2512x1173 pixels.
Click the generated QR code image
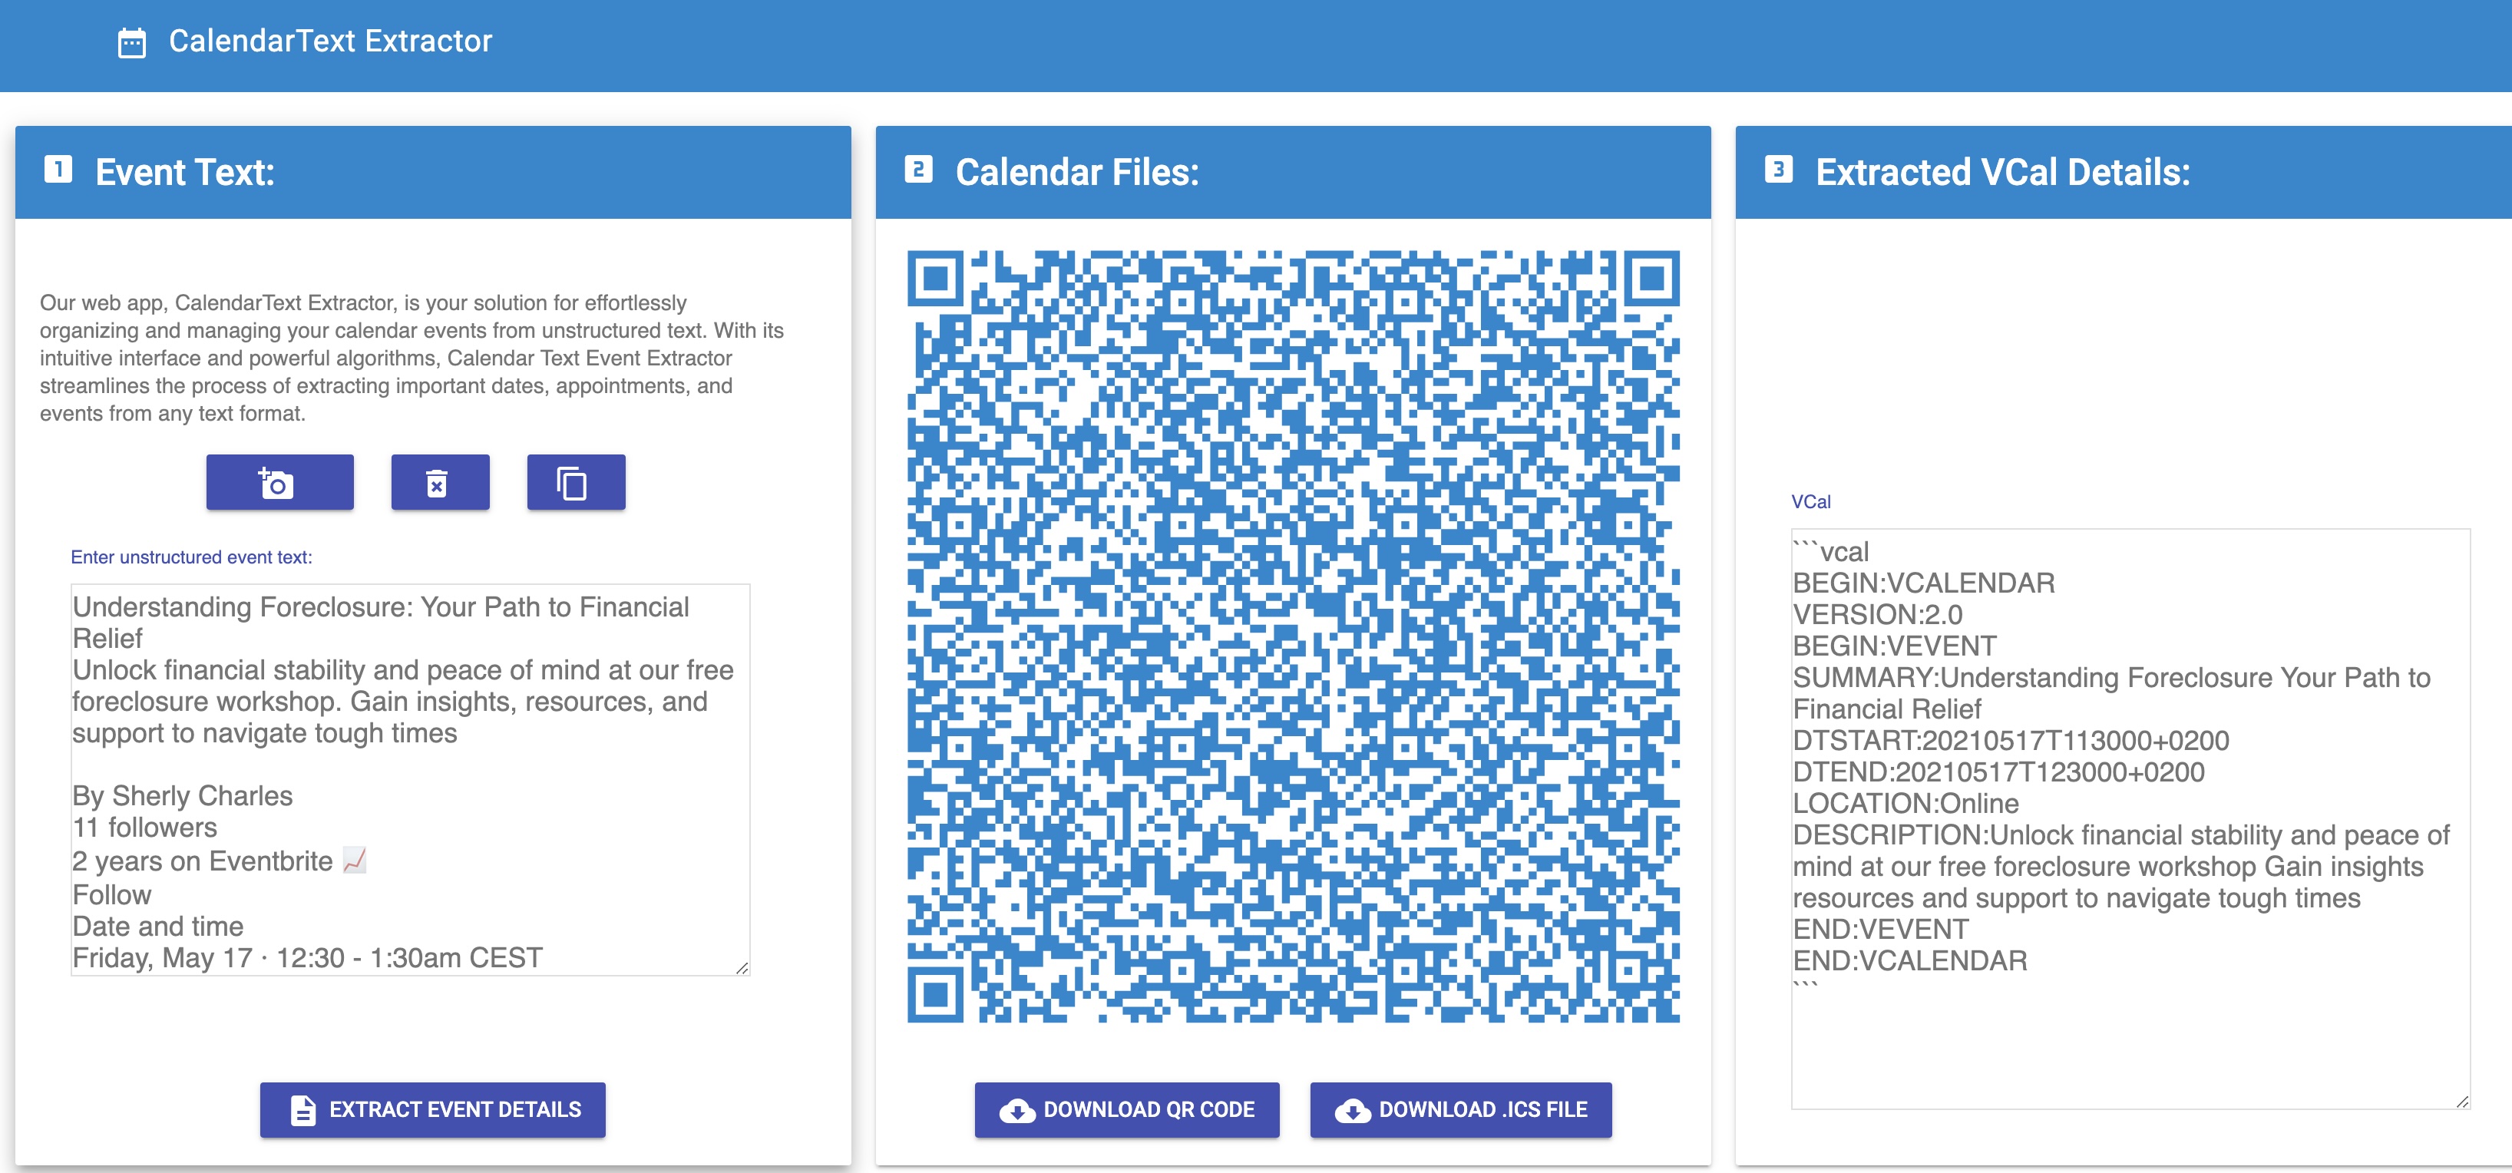coord(1293,636)
